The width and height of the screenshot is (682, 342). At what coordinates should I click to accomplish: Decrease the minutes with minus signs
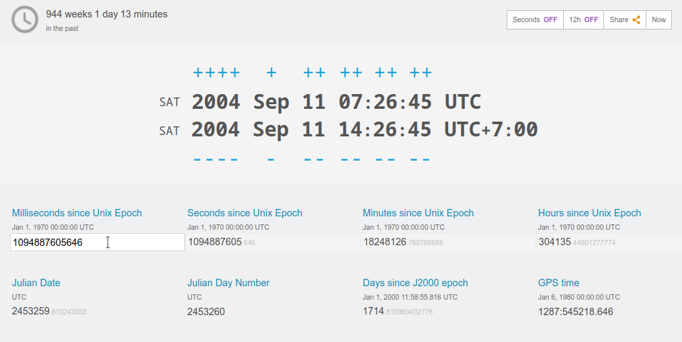coord(386,160)
